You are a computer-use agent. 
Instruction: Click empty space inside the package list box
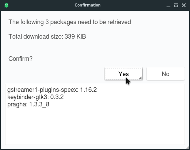pyautogui.click(x=95, y=126)
